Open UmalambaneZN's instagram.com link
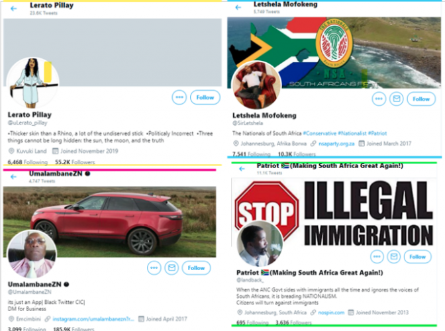Screen dimensions: 445x331 (93, 319)
